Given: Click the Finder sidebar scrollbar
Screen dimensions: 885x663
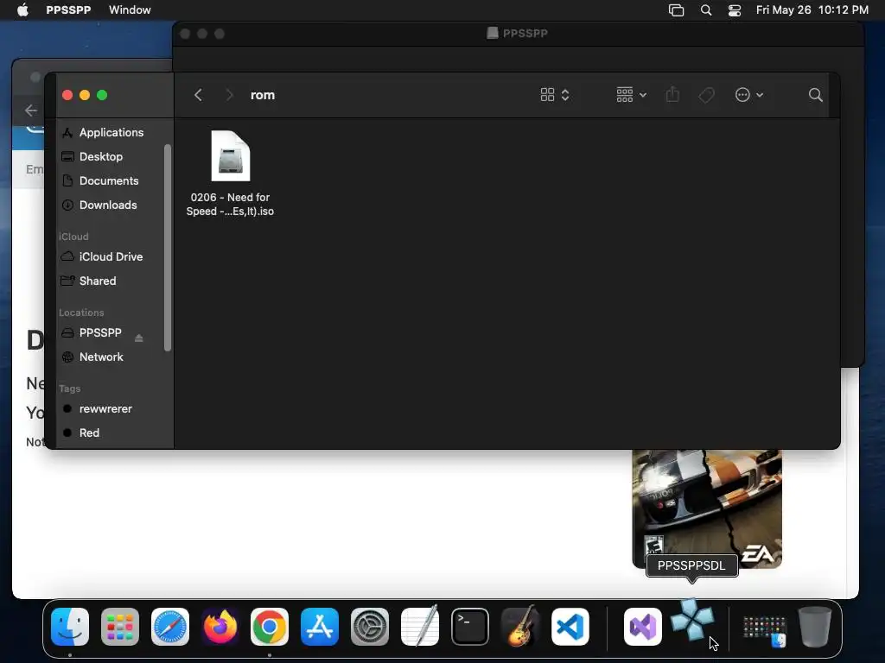Looking at the screenshot, I should [x=167, y=248].
